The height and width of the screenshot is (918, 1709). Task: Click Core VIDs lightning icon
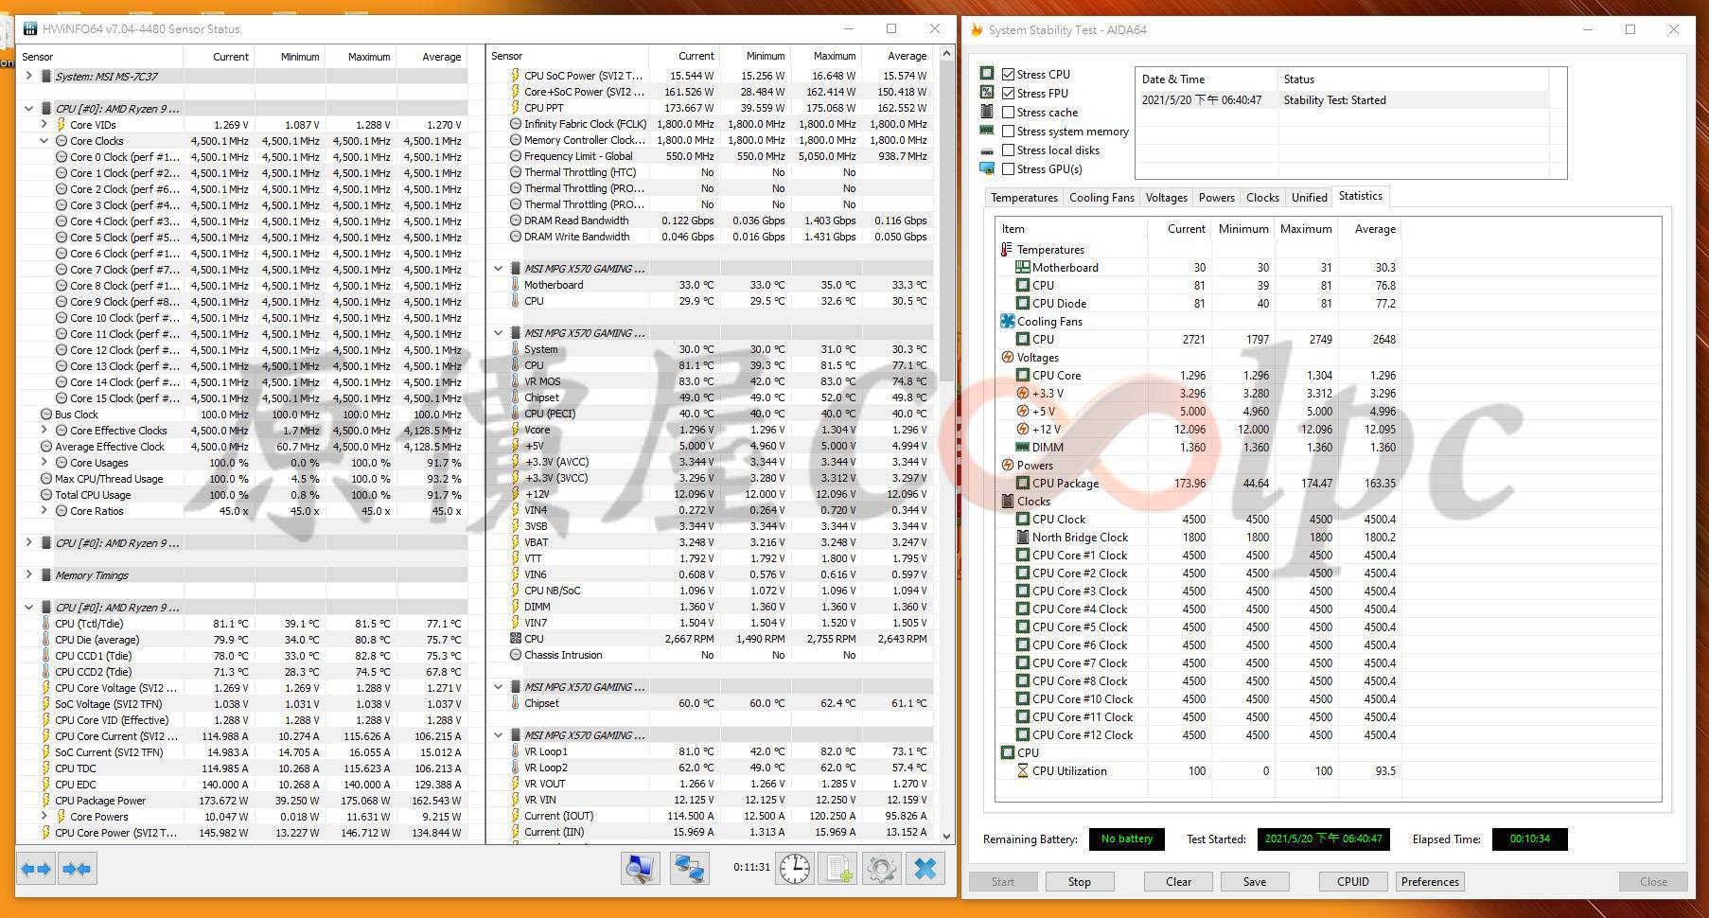(62, 125)
